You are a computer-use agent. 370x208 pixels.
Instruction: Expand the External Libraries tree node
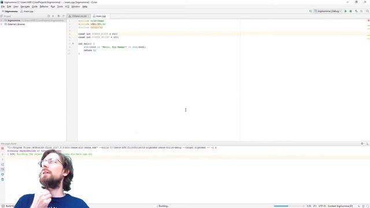coord(1,24)
